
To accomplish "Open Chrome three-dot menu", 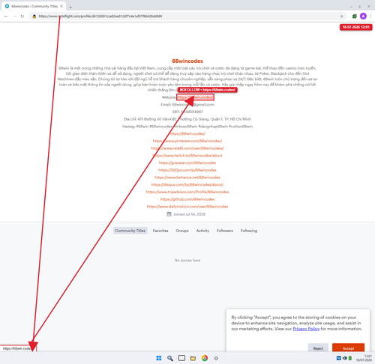I will click(370, 16).
